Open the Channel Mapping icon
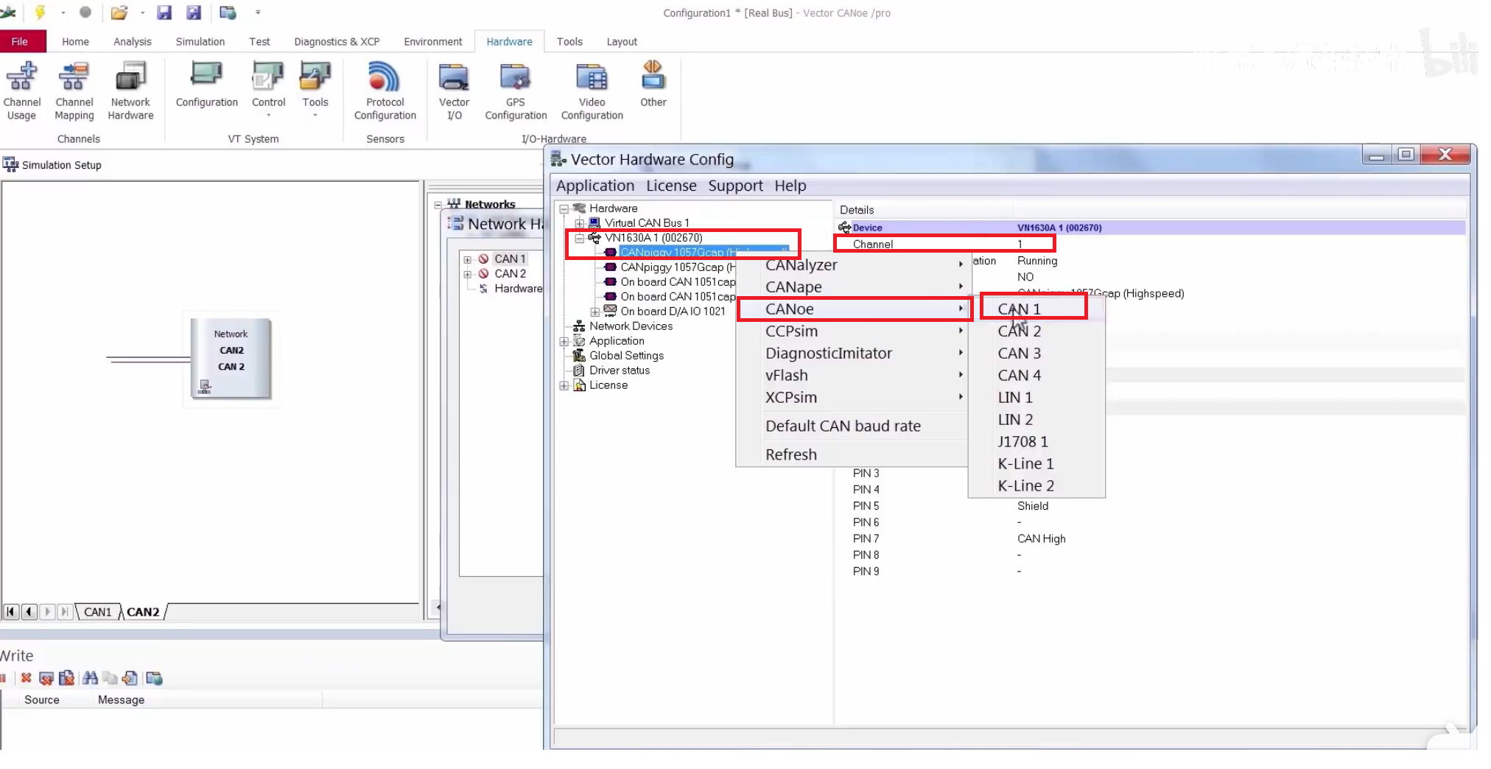This screenshot has height=769, width=1491. pyautogui.click(x=74, y=91)
